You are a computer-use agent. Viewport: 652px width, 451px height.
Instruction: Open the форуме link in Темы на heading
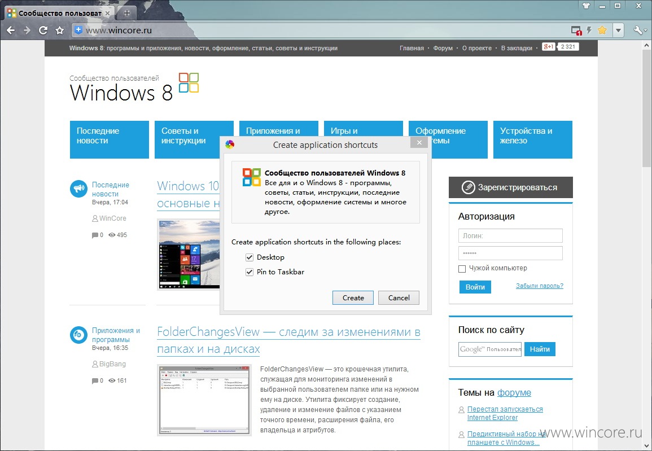[514, 392]
